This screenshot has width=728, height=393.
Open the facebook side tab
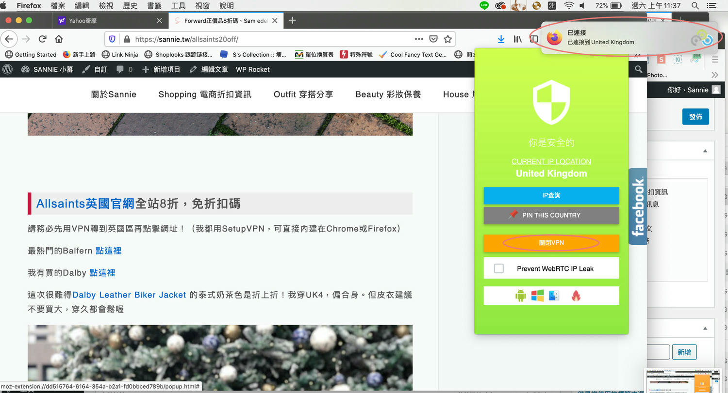click(x=638, y=206)
